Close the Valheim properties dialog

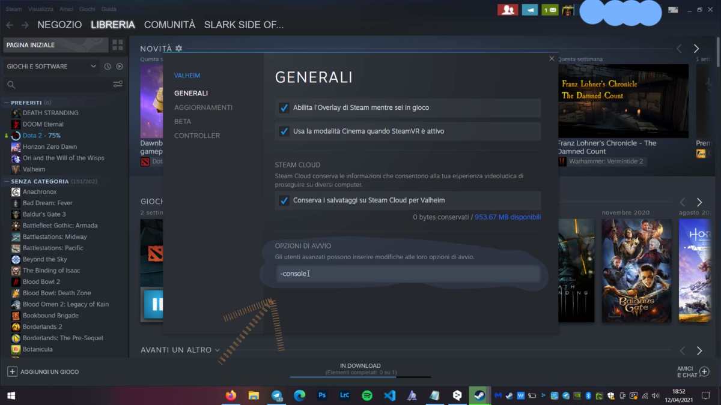(x=552, y=59)
